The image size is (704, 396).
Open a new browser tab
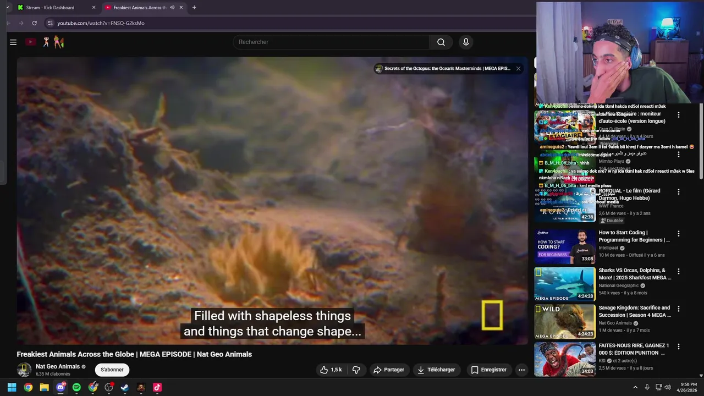click(194, 8)
